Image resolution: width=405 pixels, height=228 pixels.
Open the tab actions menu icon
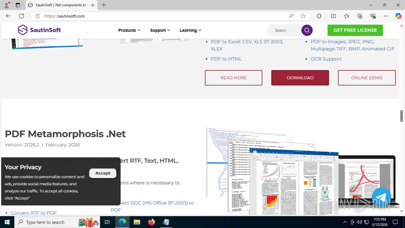point(18,5)
